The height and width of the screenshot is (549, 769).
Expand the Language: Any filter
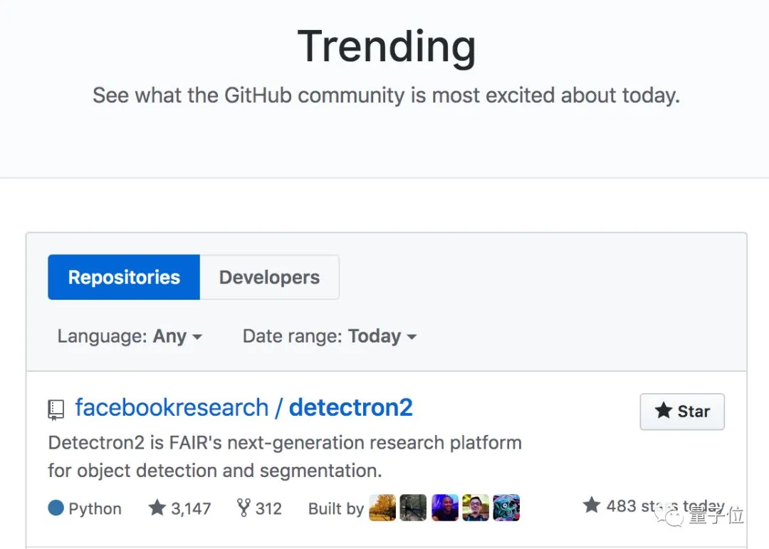130,336
